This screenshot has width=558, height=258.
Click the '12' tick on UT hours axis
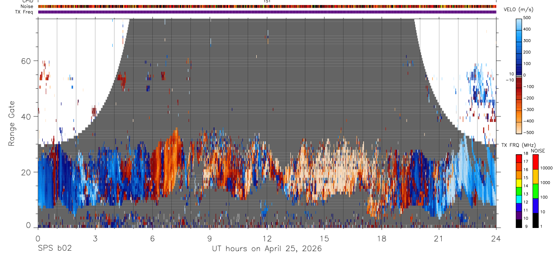(x=267, y=238)
